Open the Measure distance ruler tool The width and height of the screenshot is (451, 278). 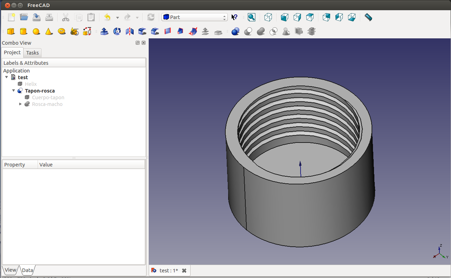[368, 17]
